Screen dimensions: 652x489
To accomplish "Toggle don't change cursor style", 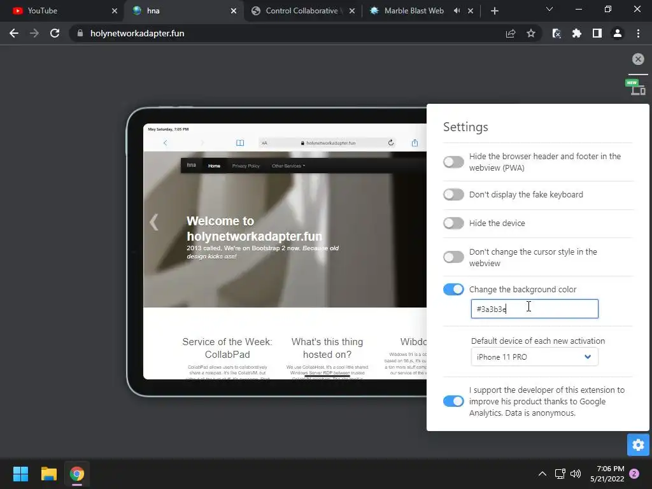I will pos(453,257).
